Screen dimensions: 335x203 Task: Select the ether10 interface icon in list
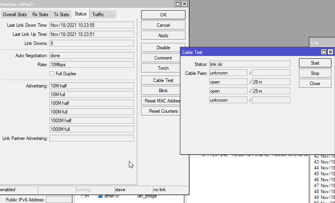coord(100,196)
